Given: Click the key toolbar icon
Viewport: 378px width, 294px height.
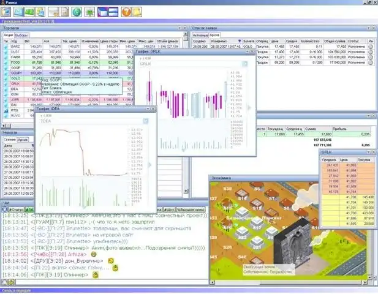Looking at the screenshot, I should (53, 12).
